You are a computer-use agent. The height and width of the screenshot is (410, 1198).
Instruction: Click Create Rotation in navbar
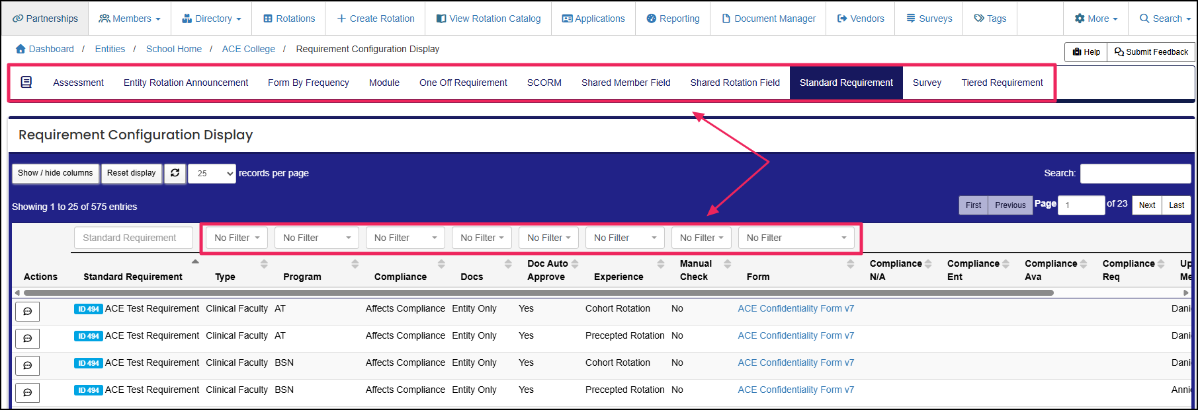(x=376, y=18)
